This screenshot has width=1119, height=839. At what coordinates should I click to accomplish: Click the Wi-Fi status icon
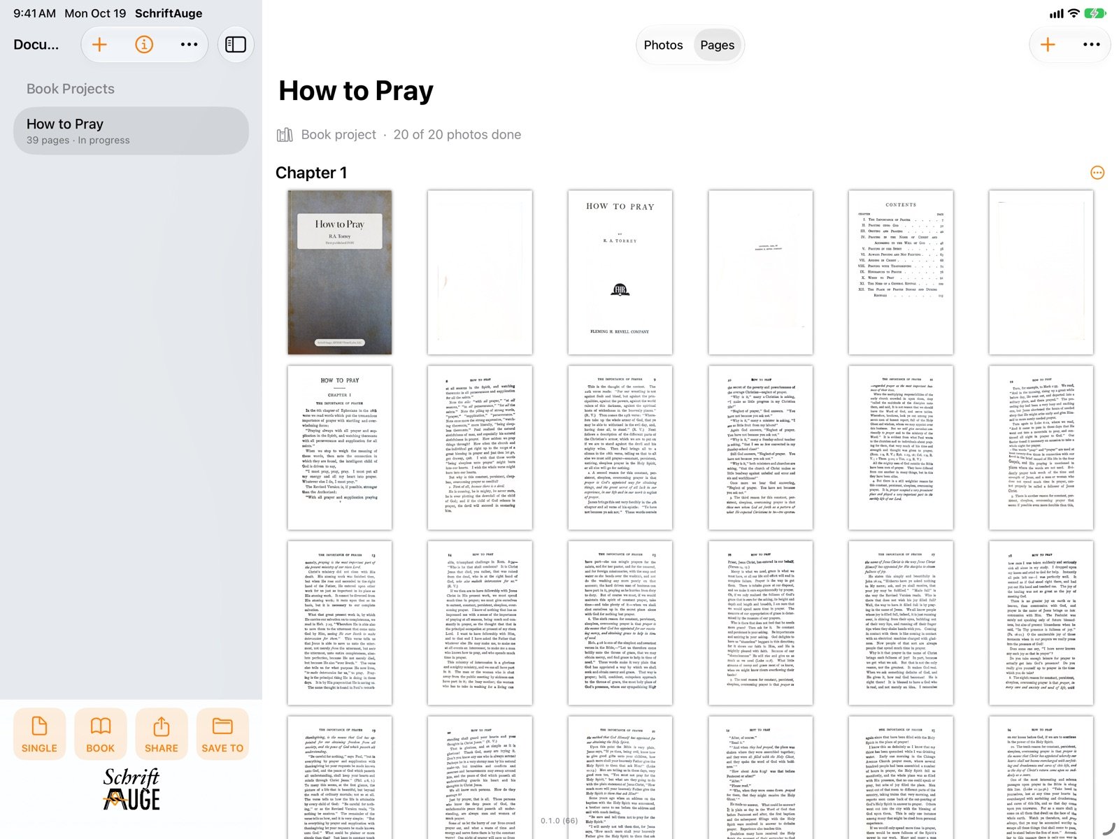point(1074,13)
